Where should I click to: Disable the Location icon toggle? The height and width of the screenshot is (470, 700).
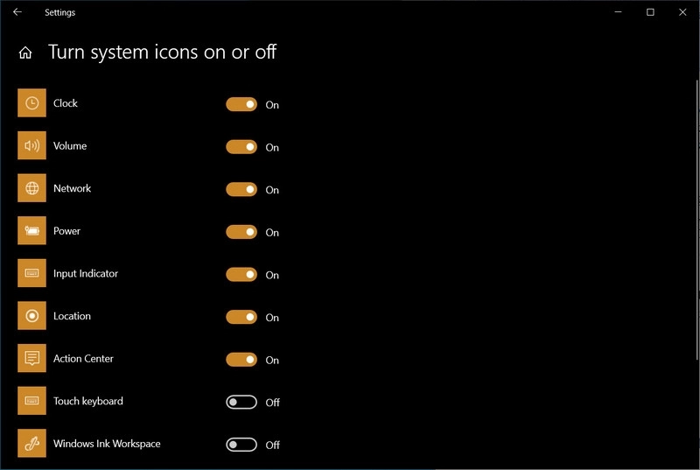[x=241, y=317]
